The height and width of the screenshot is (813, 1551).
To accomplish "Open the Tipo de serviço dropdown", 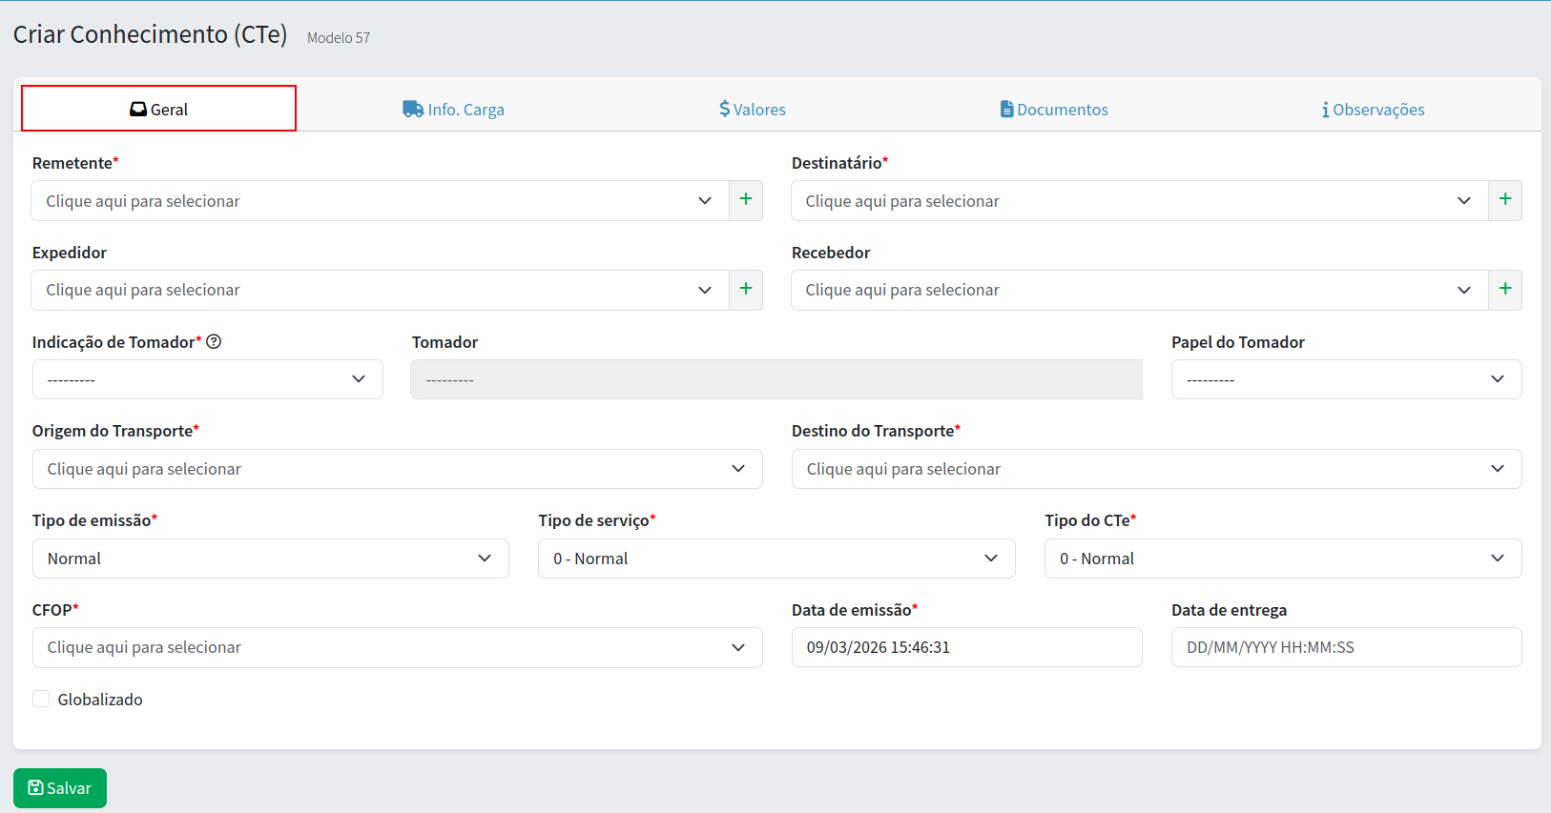I will (x=775, y=559).
